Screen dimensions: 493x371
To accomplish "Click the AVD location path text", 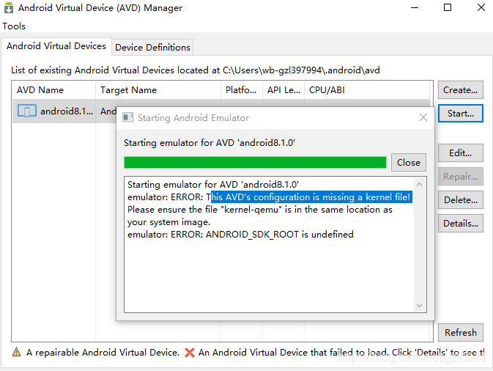I will point(301,70).
